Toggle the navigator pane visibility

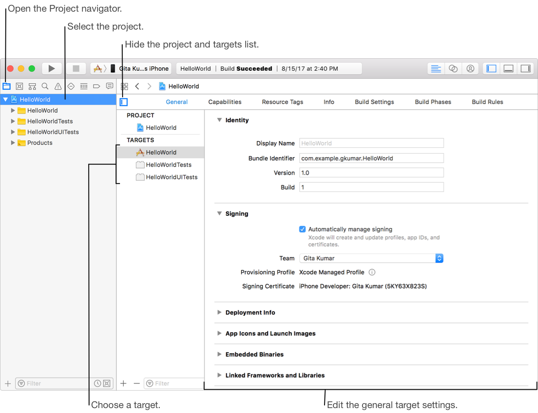point(491,69)
